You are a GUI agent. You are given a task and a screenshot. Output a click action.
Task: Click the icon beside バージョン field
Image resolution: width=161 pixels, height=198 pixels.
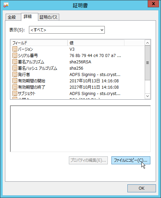[15, 49]
